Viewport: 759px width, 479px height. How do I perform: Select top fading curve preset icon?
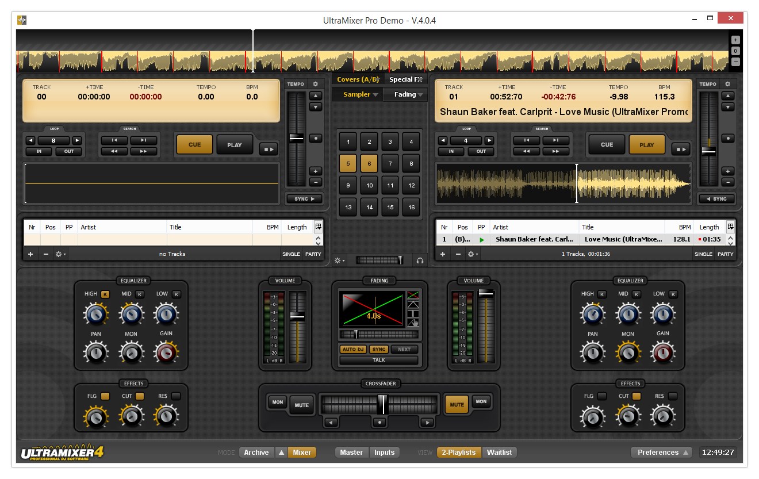pos(413,295)
